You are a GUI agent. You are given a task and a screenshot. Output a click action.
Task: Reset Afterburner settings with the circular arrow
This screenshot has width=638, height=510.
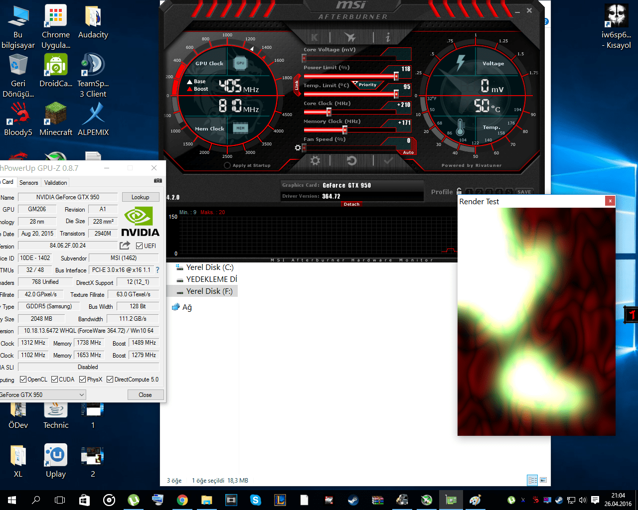(x=352, y=160)
